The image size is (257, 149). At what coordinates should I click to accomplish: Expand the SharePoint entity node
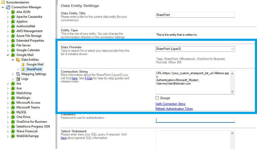[x=18, y=69]
